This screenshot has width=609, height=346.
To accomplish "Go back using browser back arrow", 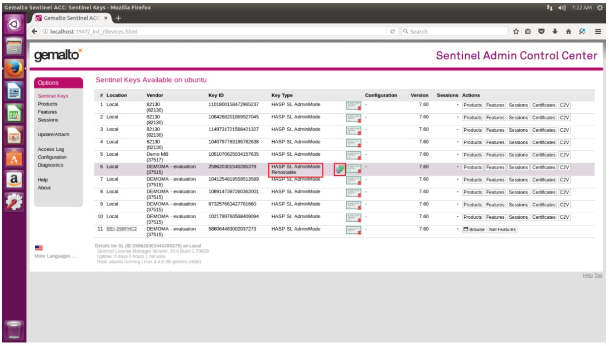I will pyautogui.click(x=35, y=31).
